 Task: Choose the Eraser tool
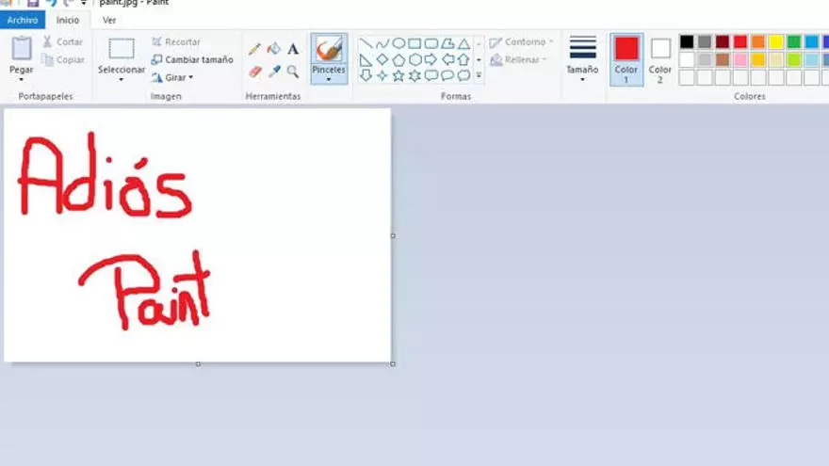coord(254,72)
